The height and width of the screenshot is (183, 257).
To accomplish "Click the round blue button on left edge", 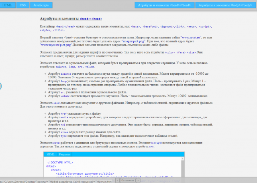I will (x=0, y=86).
